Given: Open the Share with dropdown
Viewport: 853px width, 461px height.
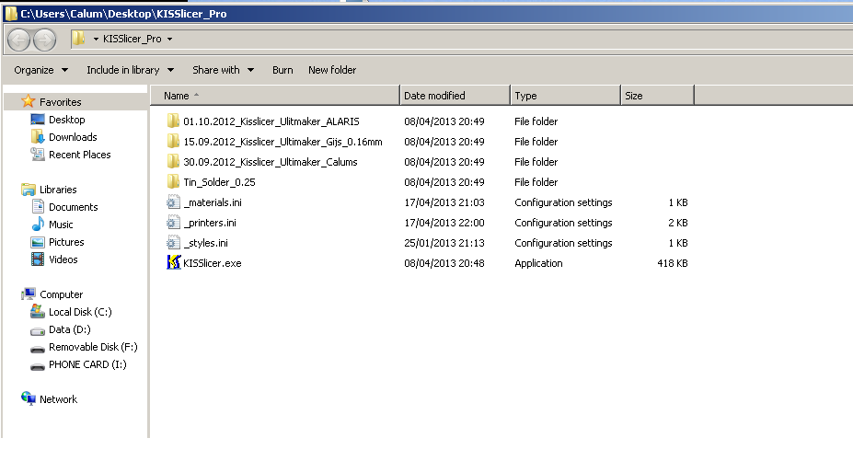Looking at the screenshot, I should [x=223, y=70].
